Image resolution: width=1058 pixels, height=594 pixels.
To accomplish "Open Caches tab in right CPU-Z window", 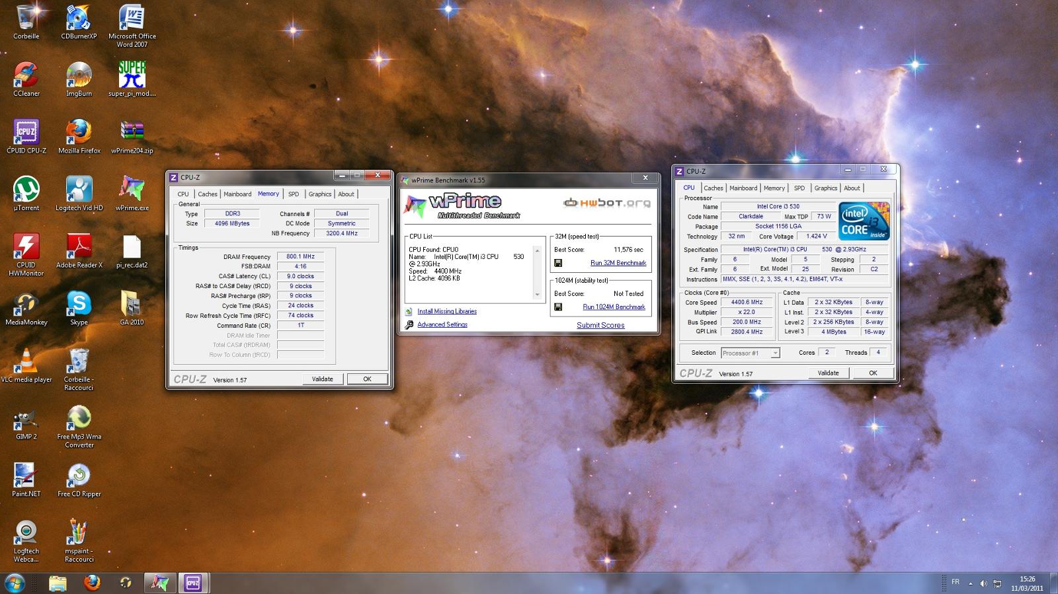I will [713, 188].
